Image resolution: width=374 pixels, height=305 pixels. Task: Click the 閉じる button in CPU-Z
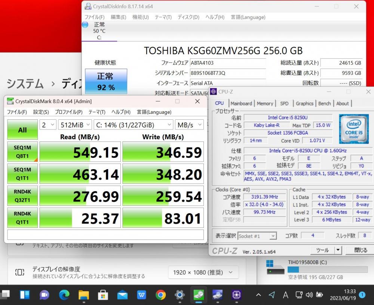click(x=361, y=250)
